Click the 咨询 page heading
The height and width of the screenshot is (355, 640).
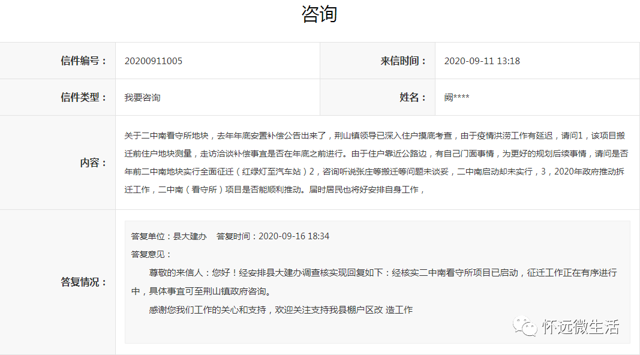point(319,14)
